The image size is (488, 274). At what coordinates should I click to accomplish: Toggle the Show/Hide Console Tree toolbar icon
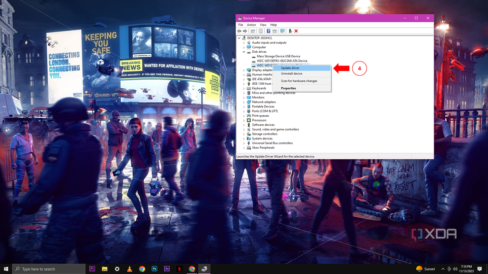point(253,31)
